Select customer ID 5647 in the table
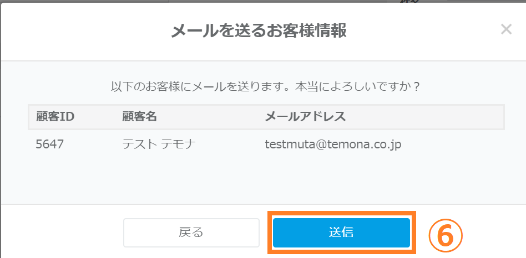Image resolution: width=526 pixels, height=258 pixels. coord(49,145)
